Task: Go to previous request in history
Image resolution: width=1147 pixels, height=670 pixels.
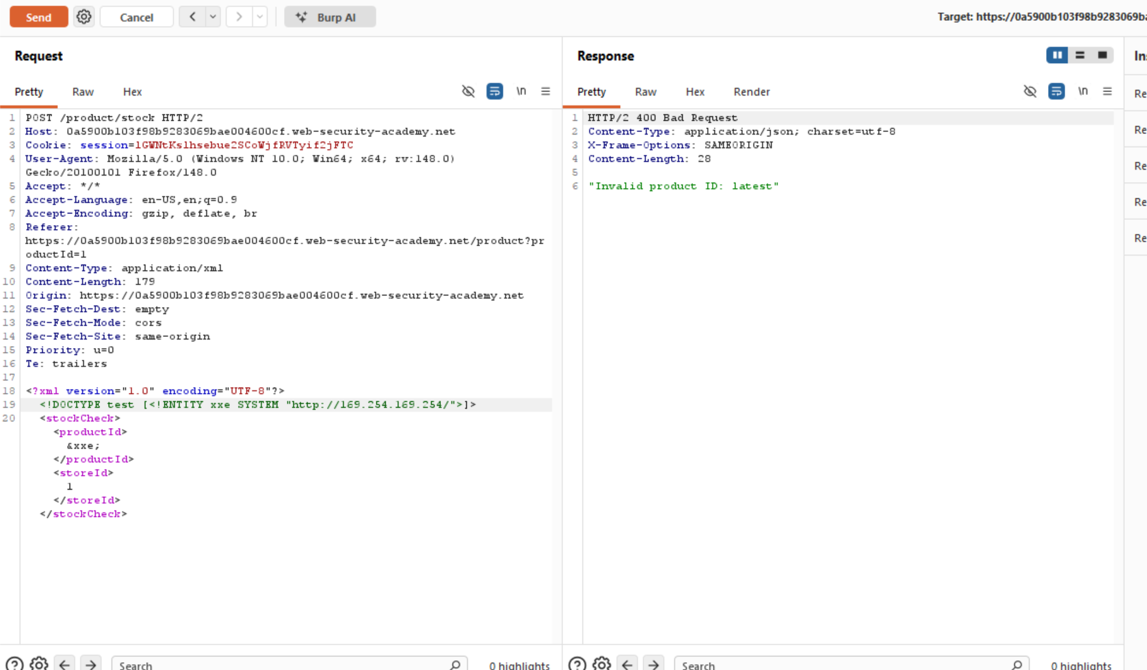Action: (192, 17)
